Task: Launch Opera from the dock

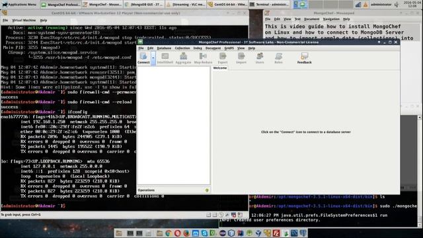Action: [177, 233]
